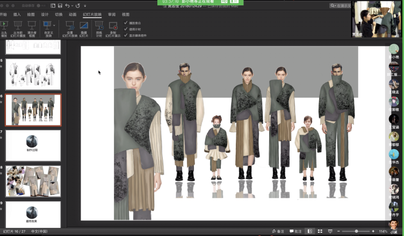The image size is (404, 236).
Task: Switch to the Animations (动画) tab
Action: pyautogui.click(x=73, y=14)
